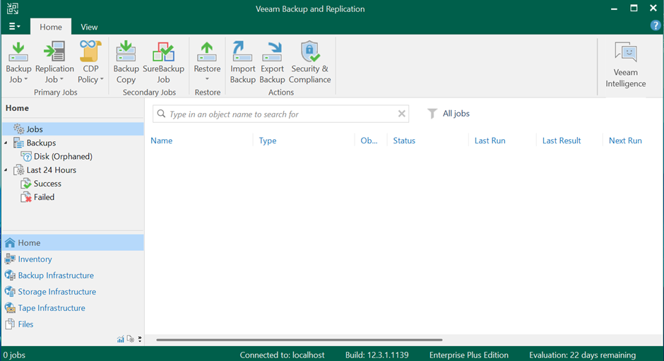Switch to the View ribbon tab
This screenshot has width=664, height=361.
(x=89, y=27)
